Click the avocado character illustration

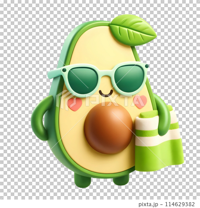tap(108, 101)
